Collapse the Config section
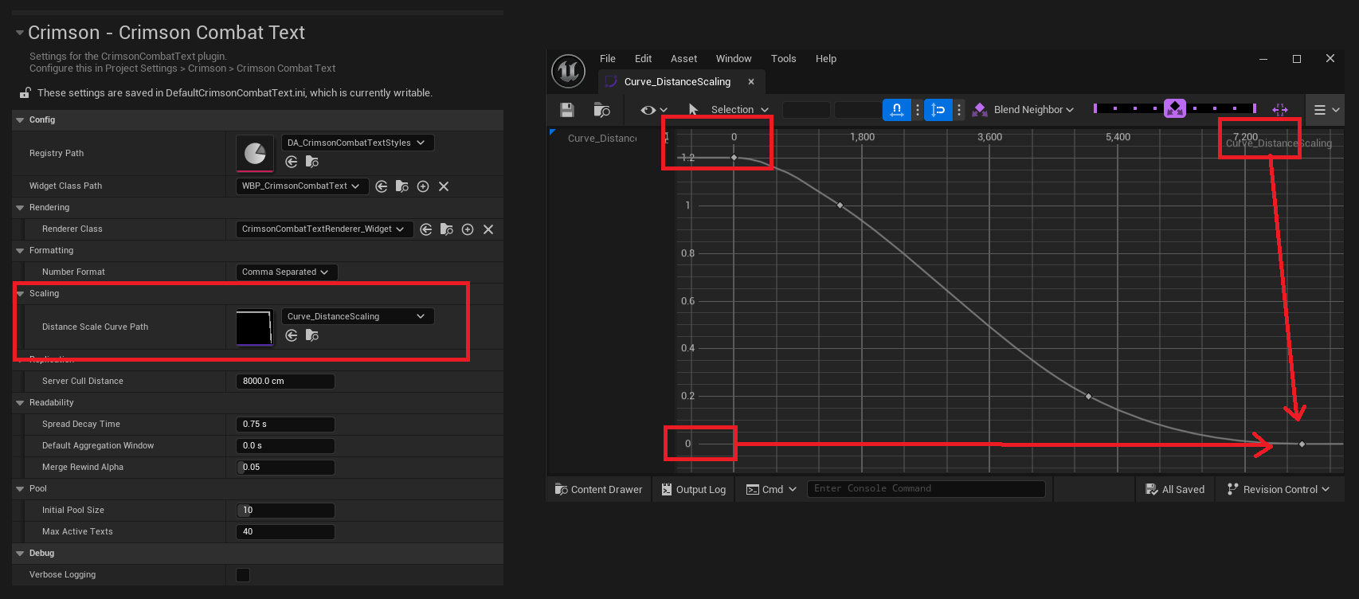The width and height of the screenshot is (1359, 599). (20, 120)
